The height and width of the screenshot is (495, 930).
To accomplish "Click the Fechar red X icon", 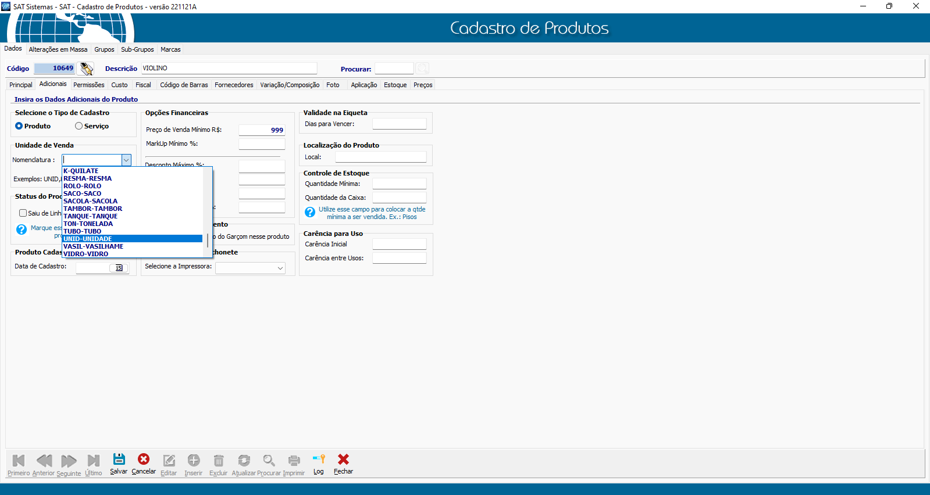I will pyautogui.click(x=343, y=459).
